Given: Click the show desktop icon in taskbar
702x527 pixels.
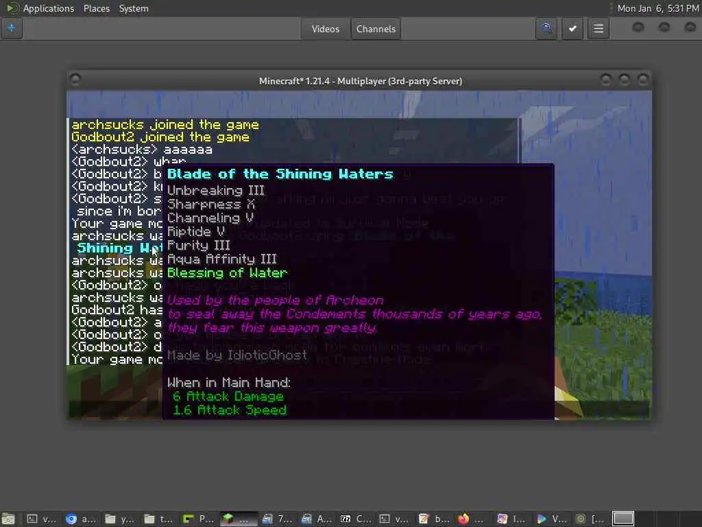Looking at the screenshot, I should [8, 519].
